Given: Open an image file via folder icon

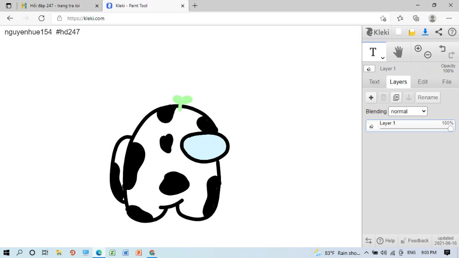Looking at the screenshot, I should click(x=412, y=32).
